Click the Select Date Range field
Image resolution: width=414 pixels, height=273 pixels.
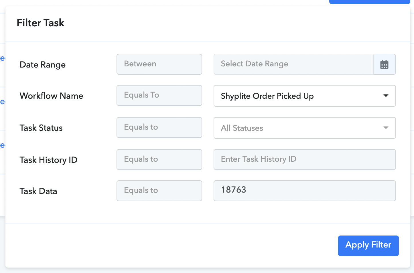[x=293, y=64]
